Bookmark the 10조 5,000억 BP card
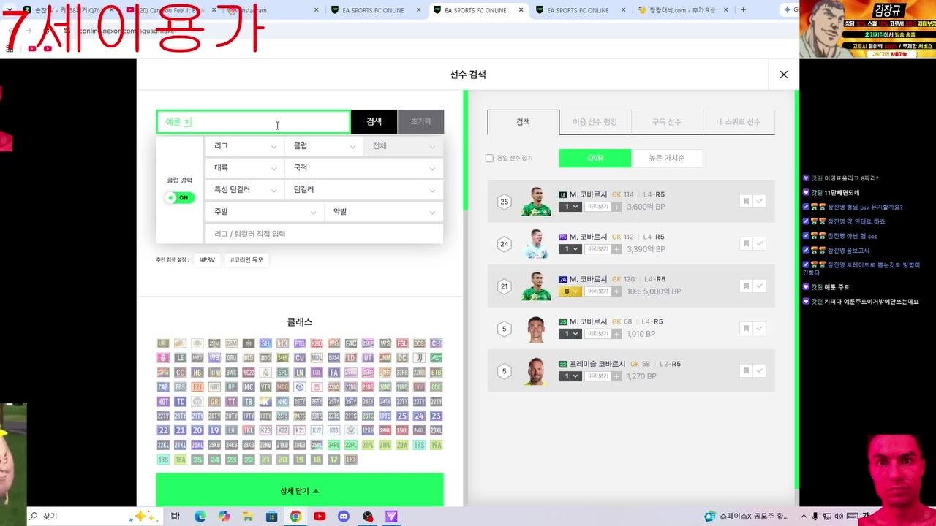This screenshot has width=936, height=526. point(746,286)
